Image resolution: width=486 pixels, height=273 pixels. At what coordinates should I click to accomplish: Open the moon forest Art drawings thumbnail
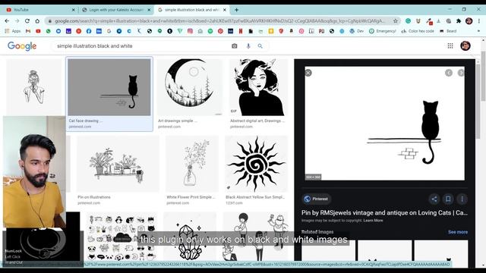click(190, 87)
